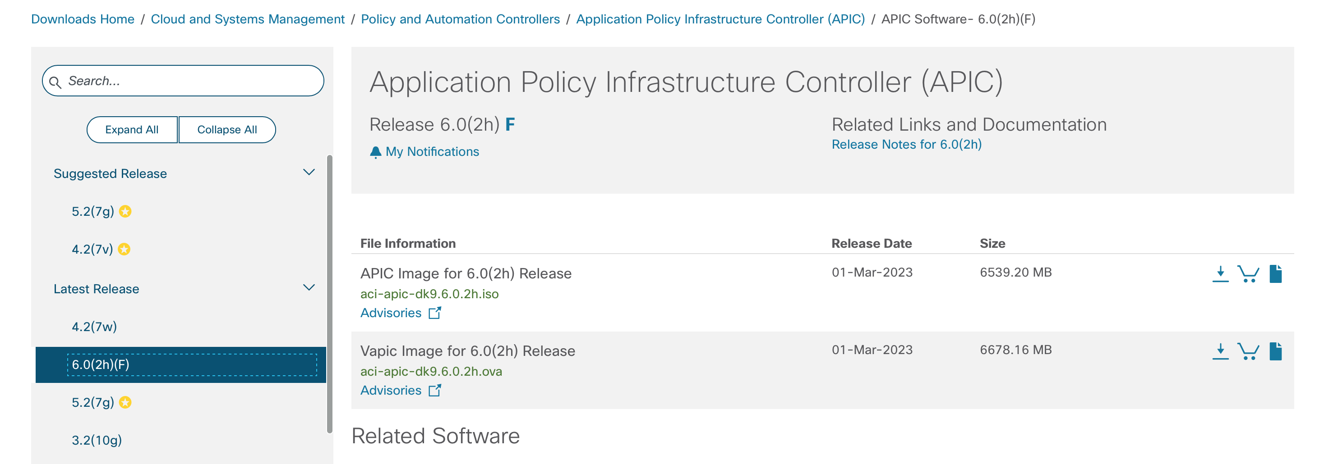1338x464 pixels.
Task: Click size value 6539.20 MB
Action: point(1015,272)
